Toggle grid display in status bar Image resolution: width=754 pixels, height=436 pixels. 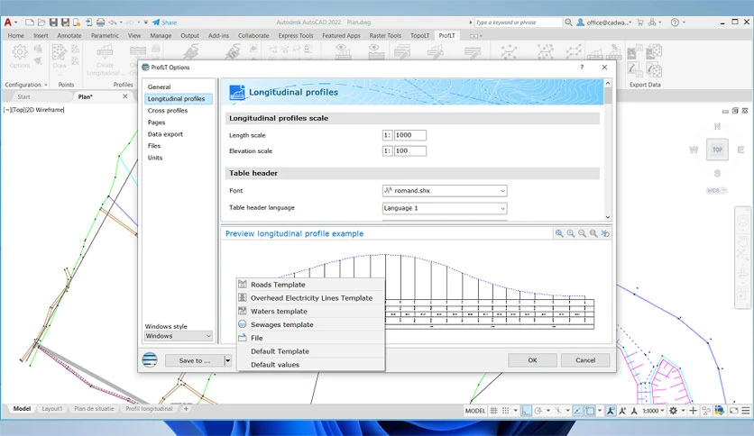(x=494, y=411)
